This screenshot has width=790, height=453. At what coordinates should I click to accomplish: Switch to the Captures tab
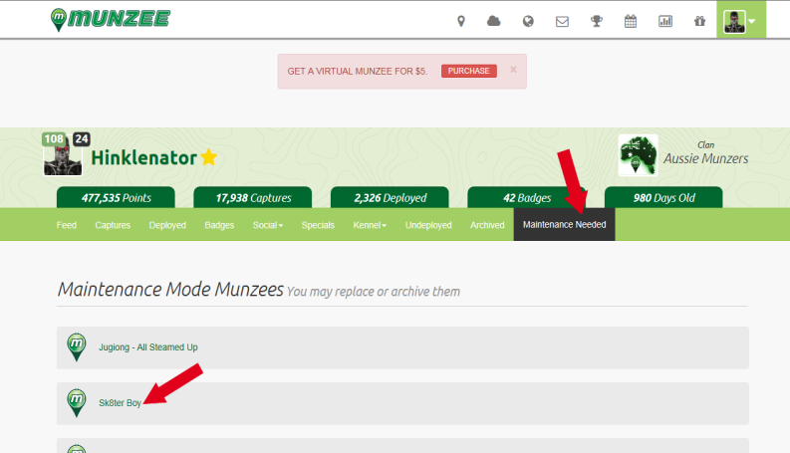pos(113,225)
